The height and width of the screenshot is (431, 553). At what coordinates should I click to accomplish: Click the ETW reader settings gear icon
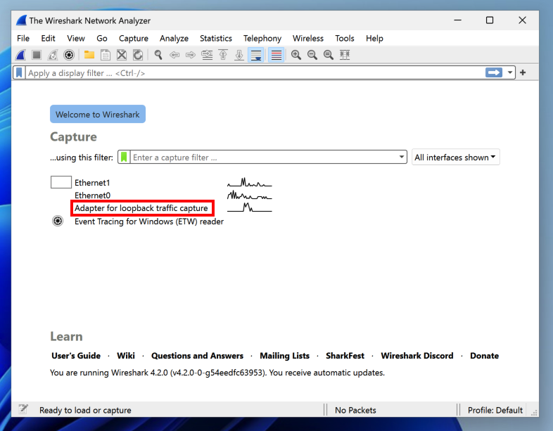pos(58,221)
